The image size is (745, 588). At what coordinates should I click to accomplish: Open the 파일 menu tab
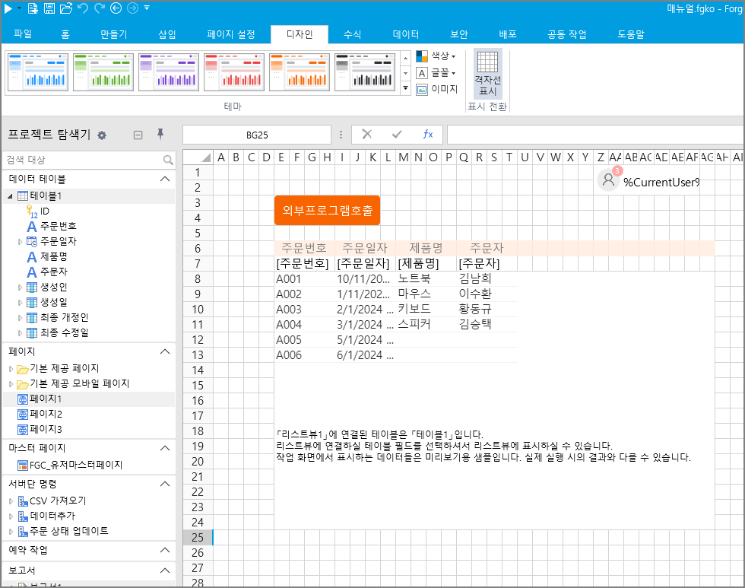click(23, 34)
